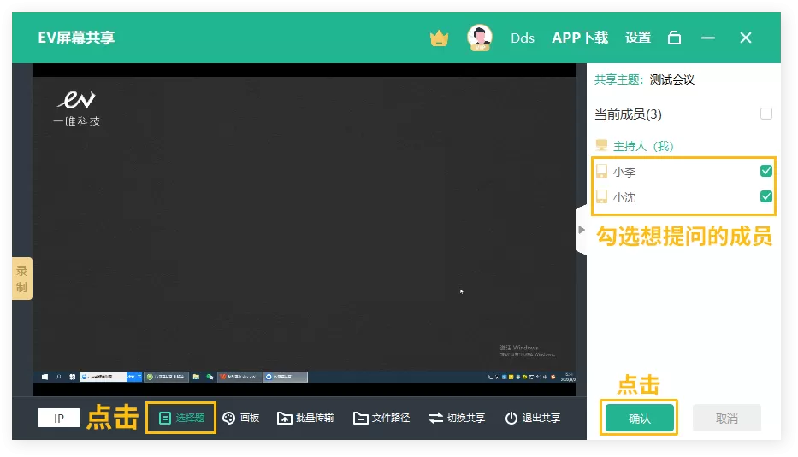Select the 主持人 (我) host entry
This screenshot has height=457, width=798.
coord(643,146)
